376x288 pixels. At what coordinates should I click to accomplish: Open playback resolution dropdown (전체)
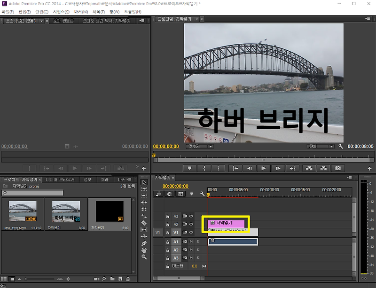(320, 146)
